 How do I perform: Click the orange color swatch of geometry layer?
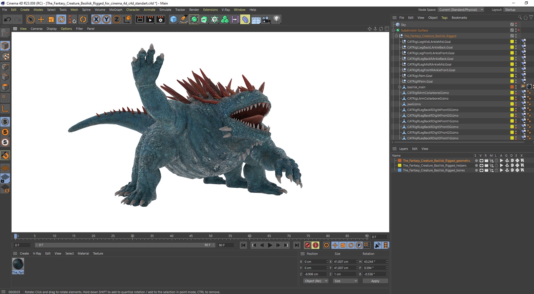click(x=400, y=161)
